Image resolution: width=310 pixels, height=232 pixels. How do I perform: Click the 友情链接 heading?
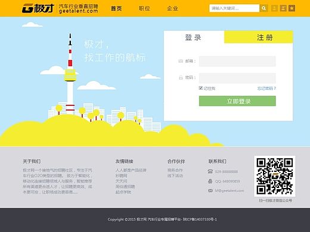[x=124, y=161]
